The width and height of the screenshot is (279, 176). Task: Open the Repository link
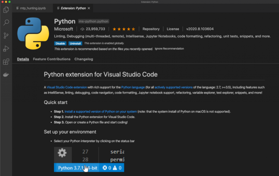[x=151, y=29]
